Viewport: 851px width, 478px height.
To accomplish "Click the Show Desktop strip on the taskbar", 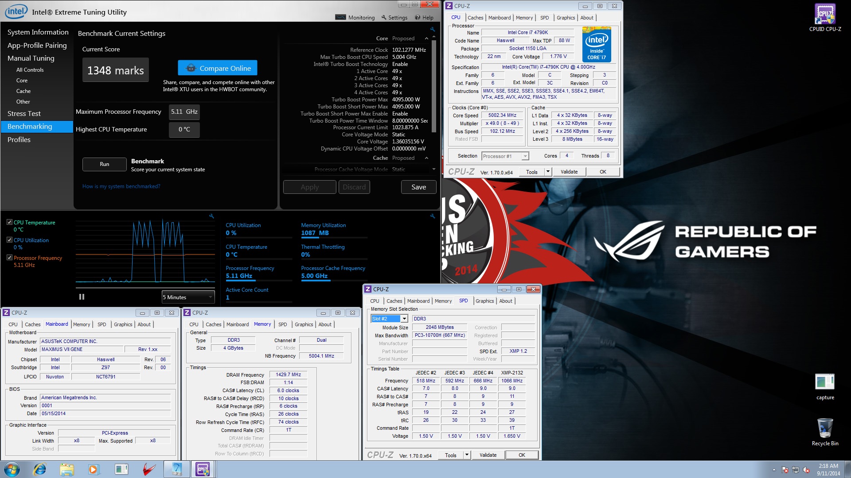I will (x=847, y=469).
